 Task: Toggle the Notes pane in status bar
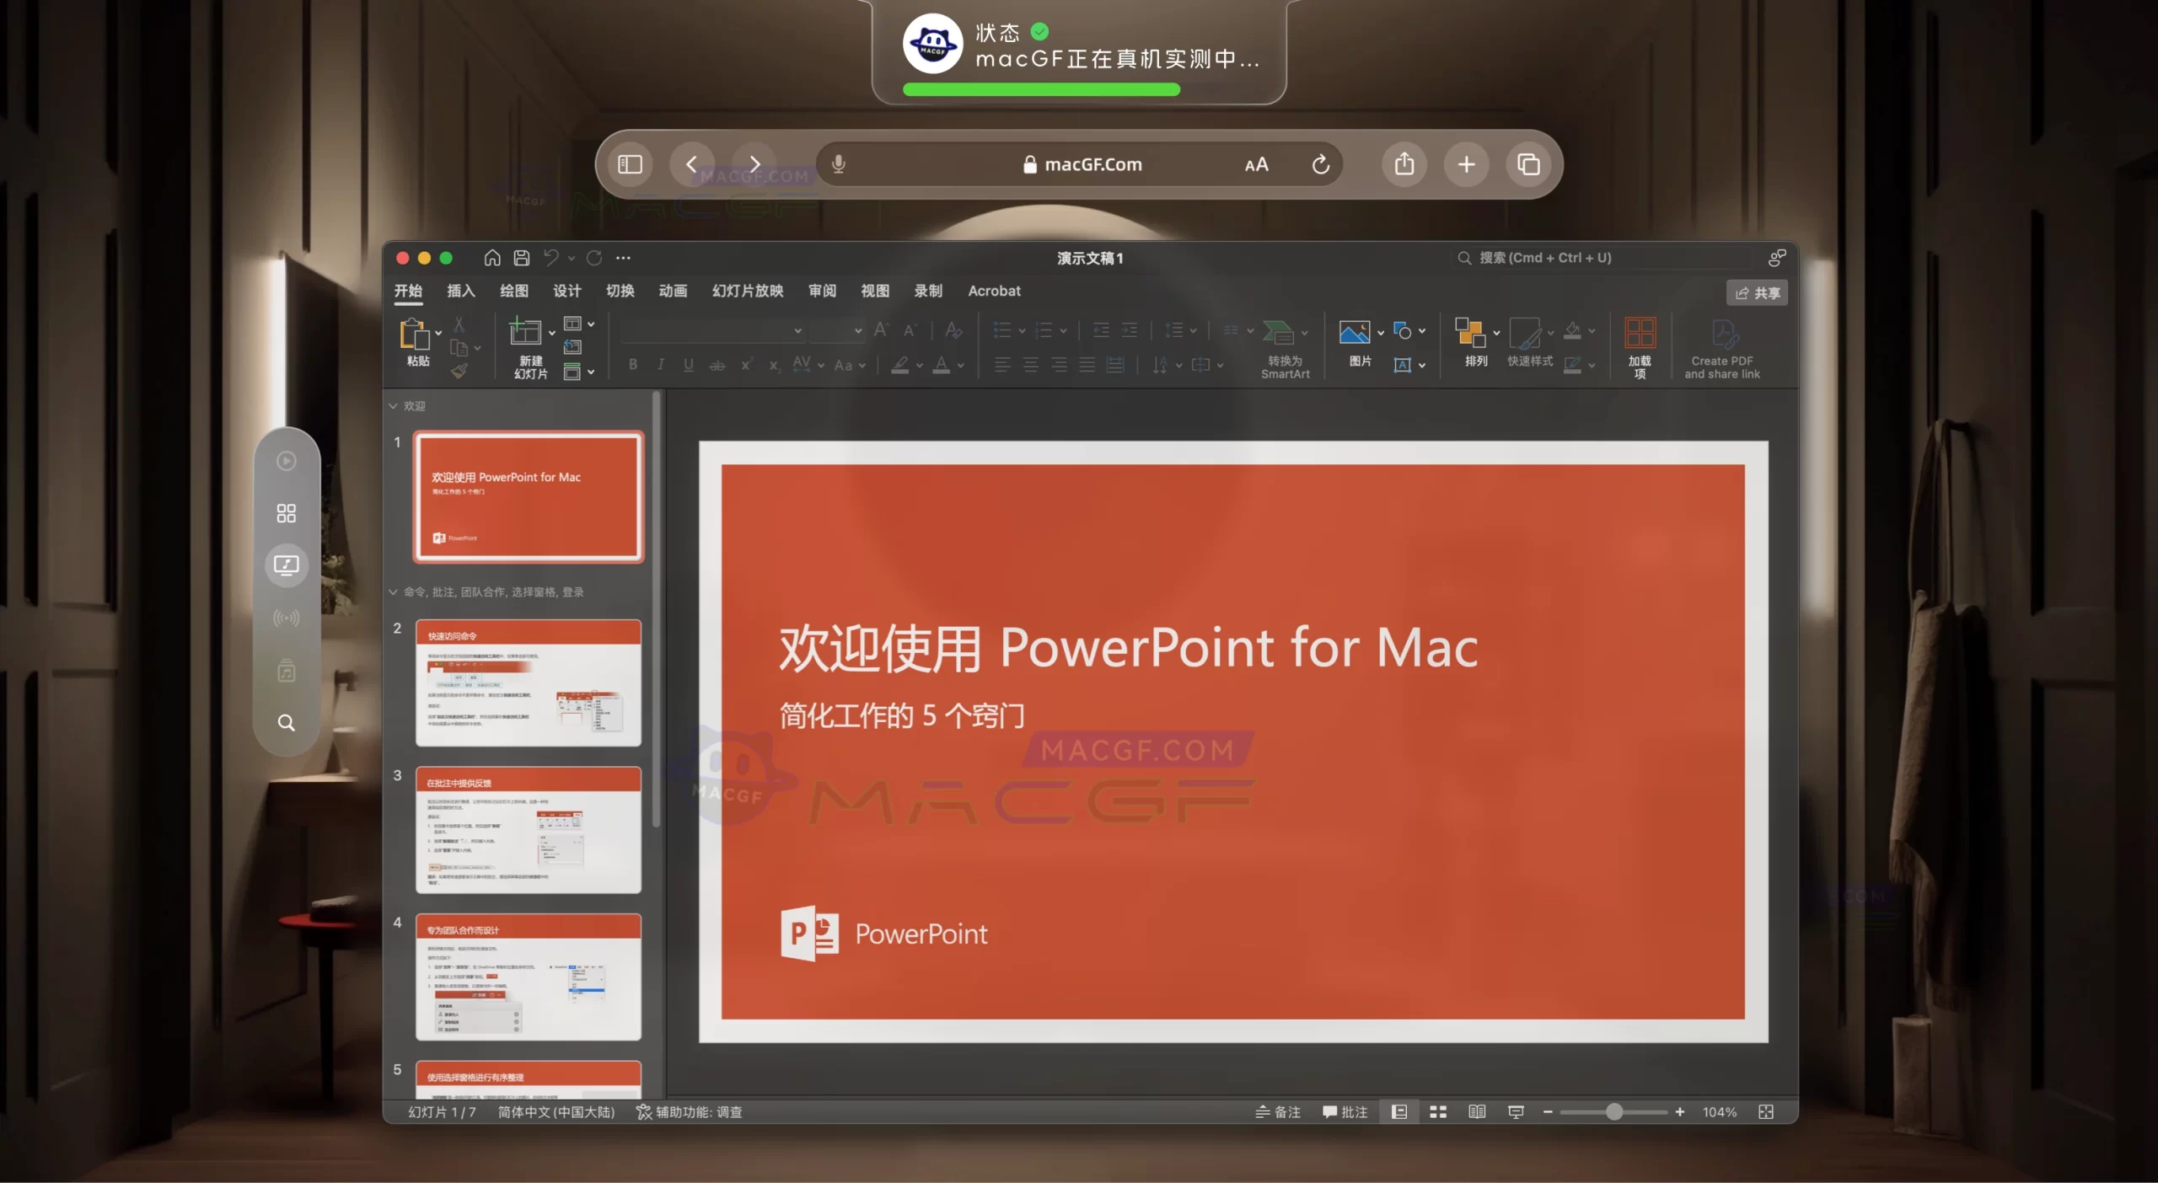click(x=1278, y=1112)
